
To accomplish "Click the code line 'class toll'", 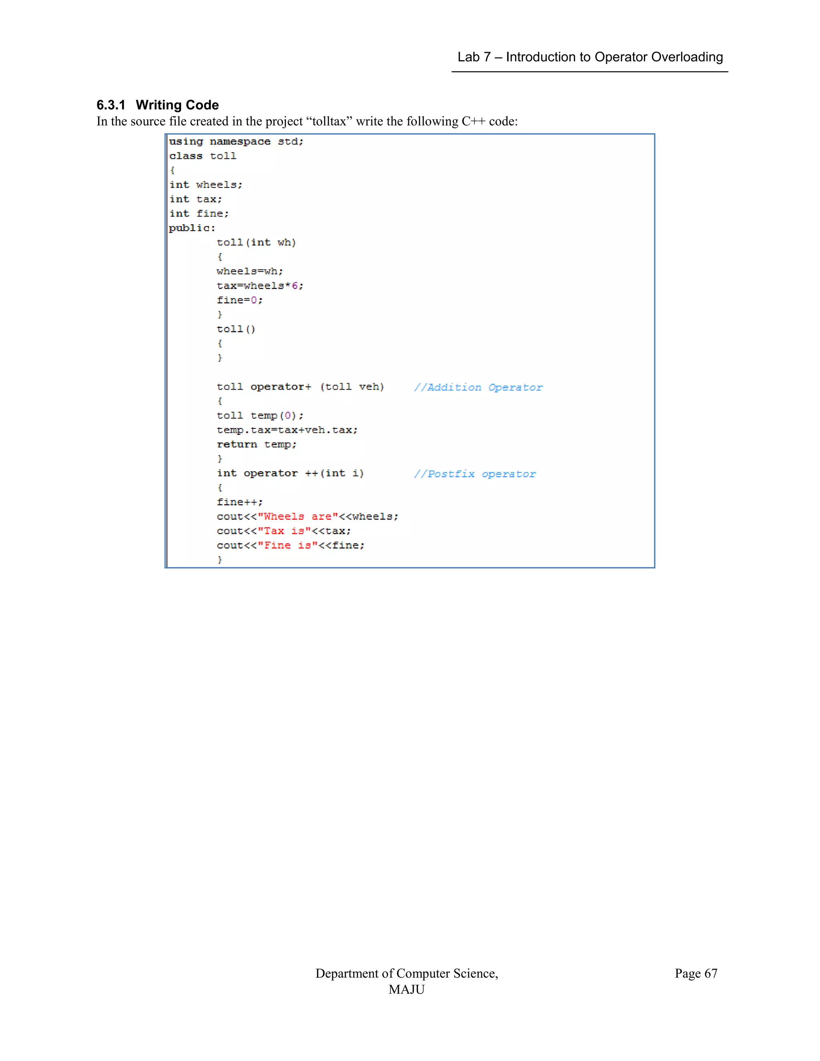I will coord(203,156).
